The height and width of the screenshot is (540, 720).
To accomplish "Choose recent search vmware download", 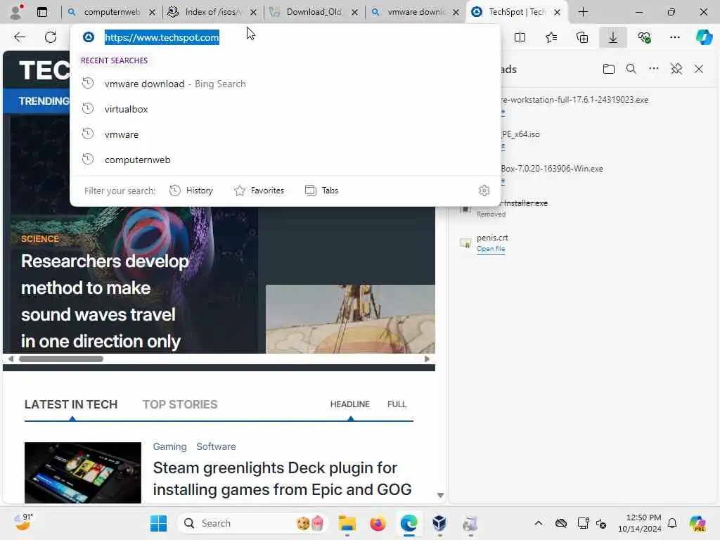I will (285, 84).
